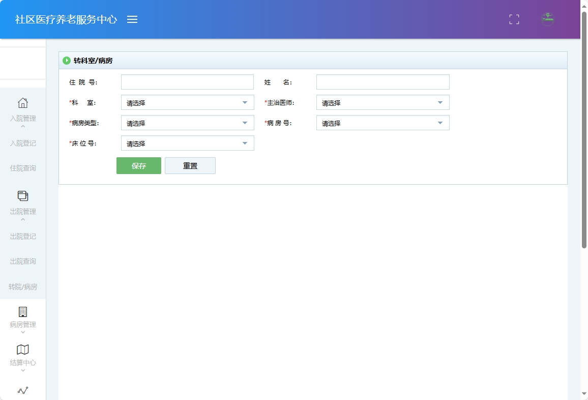
Task: Toggle fullscreen using the top-right icon
Action: pos(514,19)
